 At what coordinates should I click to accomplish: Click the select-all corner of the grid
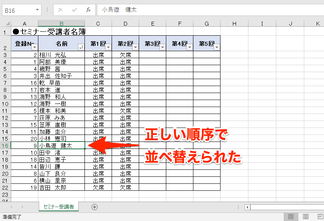(x=5, y=24)
